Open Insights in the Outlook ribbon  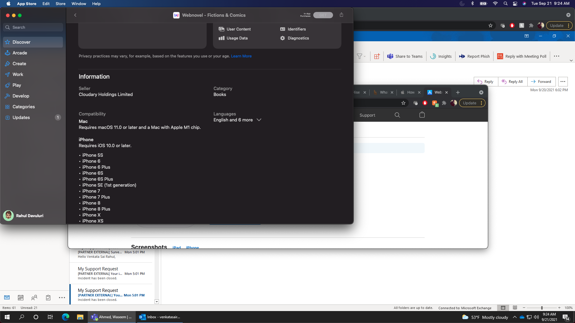(441, 56)
